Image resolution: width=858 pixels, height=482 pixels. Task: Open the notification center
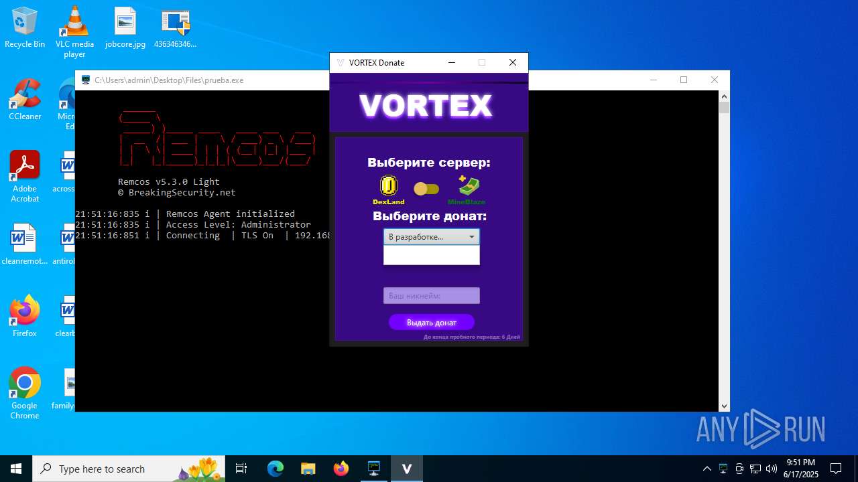tap(836, 469)
